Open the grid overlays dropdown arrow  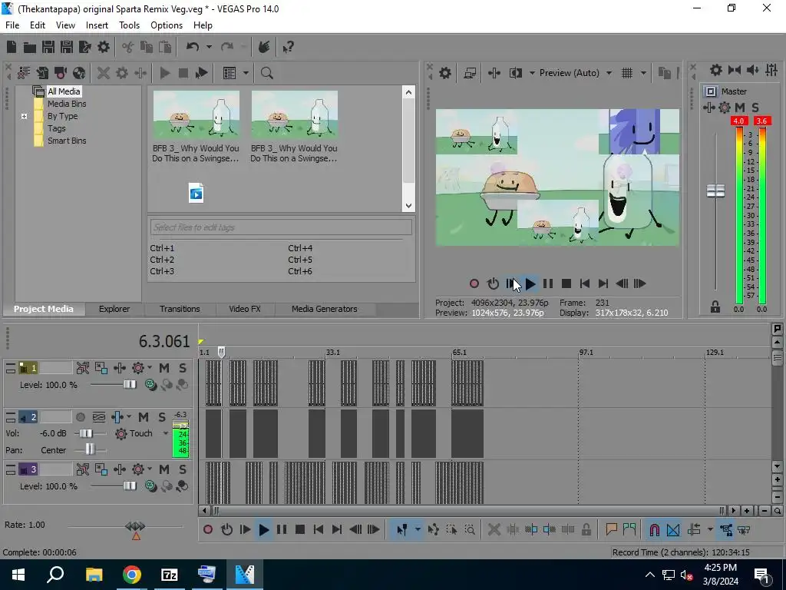643,73
